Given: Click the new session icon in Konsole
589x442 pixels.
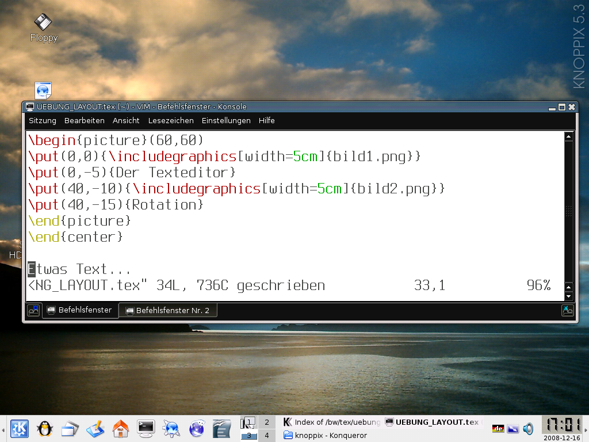Looking at the screenshot, I should [33, 310].
